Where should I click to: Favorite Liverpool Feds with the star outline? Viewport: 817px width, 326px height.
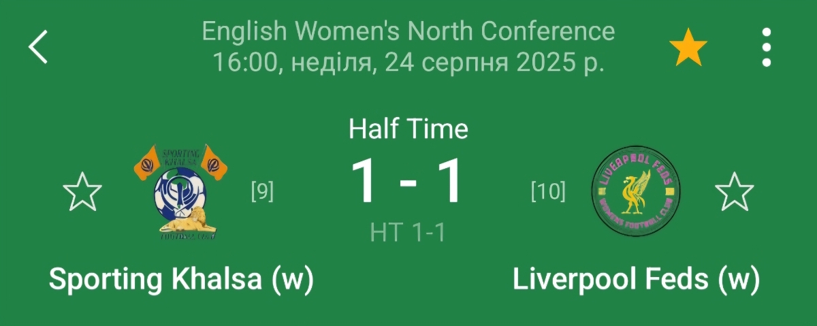click(x=735, y=192)
